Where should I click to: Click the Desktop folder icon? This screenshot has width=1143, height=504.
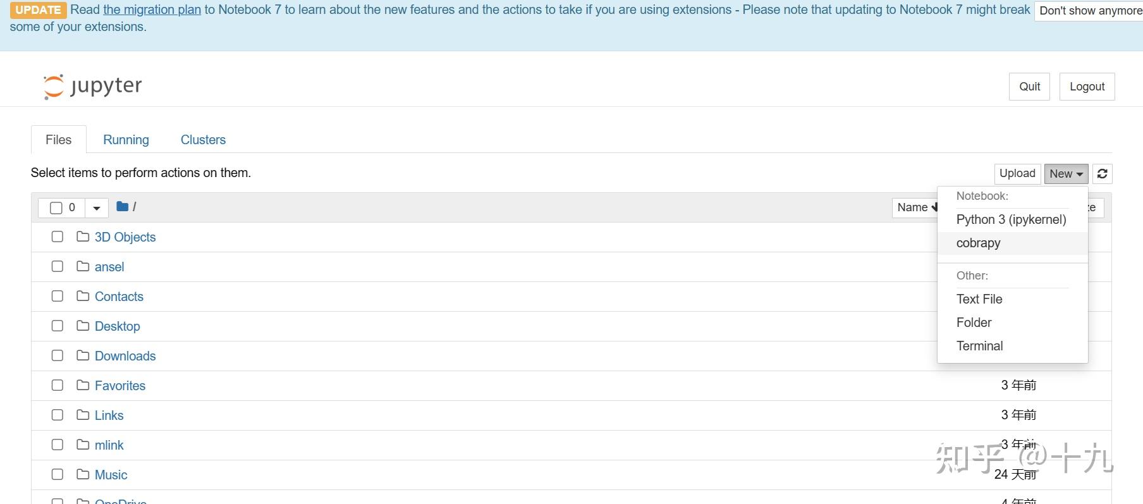click(83, 326)
